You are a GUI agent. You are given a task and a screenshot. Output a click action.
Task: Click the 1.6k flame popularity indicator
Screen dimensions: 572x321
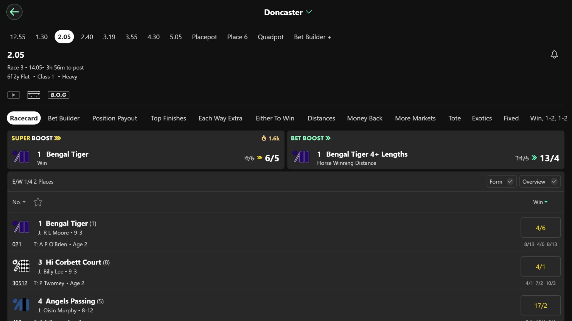click(x=271, y=138)
